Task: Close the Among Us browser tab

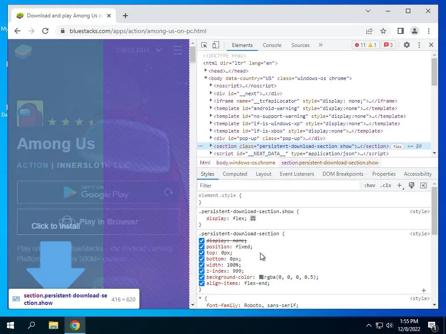Action: click(108, 16)
